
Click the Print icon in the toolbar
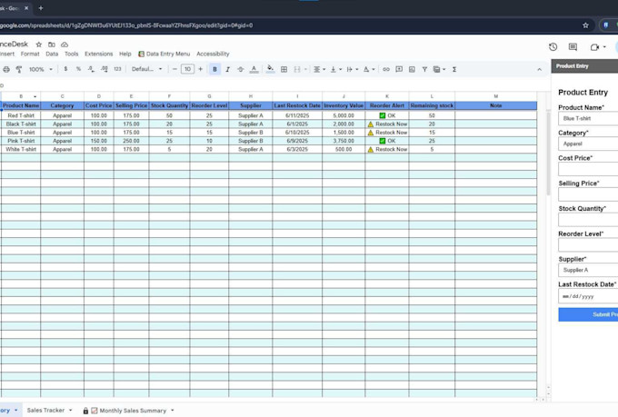click(6, 69)
